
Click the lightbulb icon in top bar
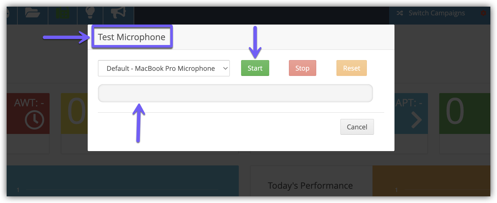[90, 13]
